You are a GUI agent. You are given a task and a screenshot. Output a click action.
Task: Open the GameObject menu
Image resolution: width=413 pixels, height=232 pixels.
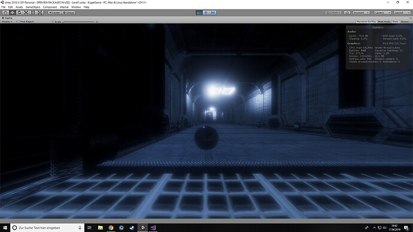point(33,7)
